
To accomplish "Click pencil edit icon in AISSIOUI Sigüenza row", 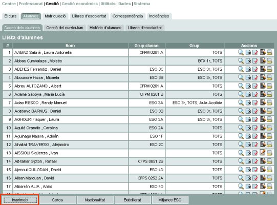I will (263, 153).
